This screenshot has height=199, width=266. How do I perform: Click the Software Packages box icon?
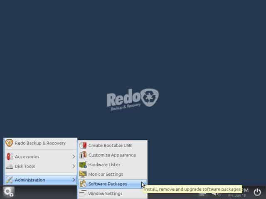point(83,184)
